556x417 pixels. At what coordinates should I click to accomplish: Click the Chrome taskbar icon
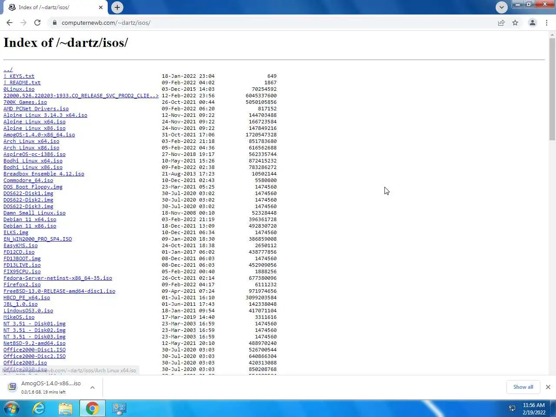coord(92,408)
